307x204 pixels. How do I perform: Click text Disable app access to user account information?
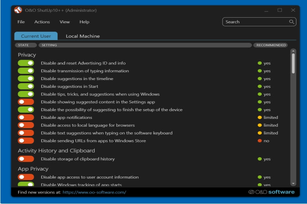[x=90, y=177]
